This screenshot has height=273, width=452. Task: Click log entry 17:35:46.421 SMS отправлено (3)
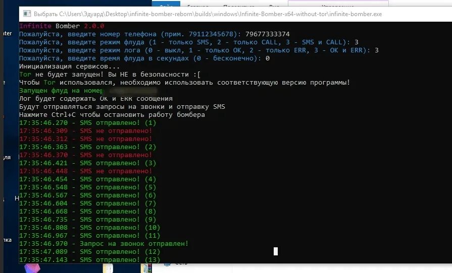[x=88, y=163]
